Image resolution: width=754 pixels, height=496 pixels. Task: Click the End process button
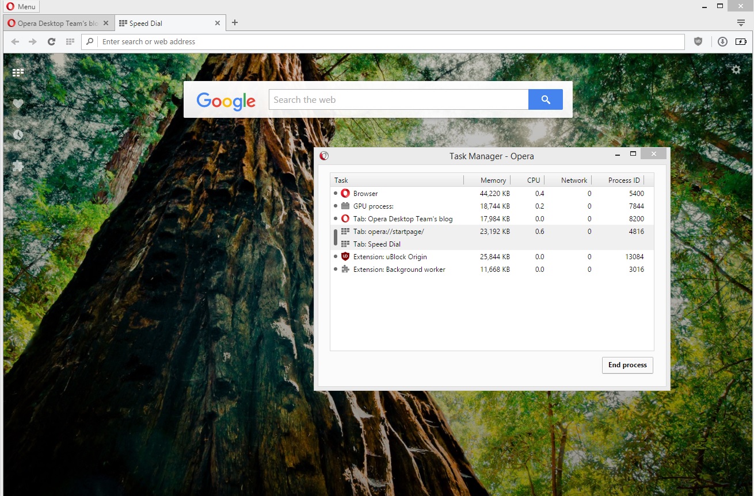tap(627, 365)
